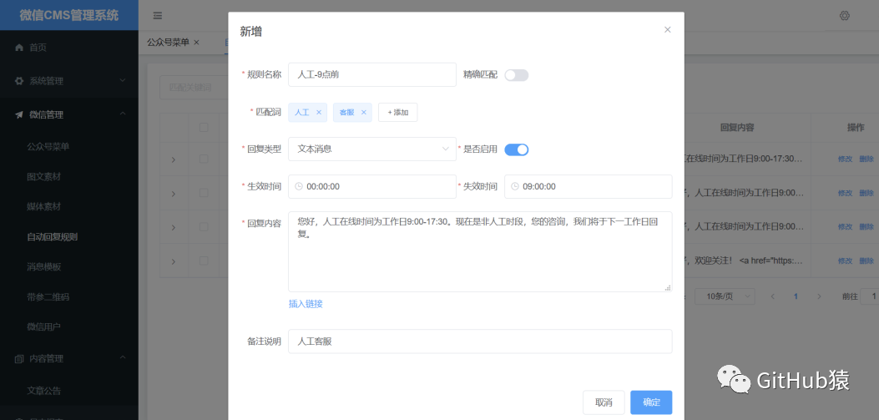Click the 规则名称 input field
Screen dimensions: 879x420
(372, 74)
